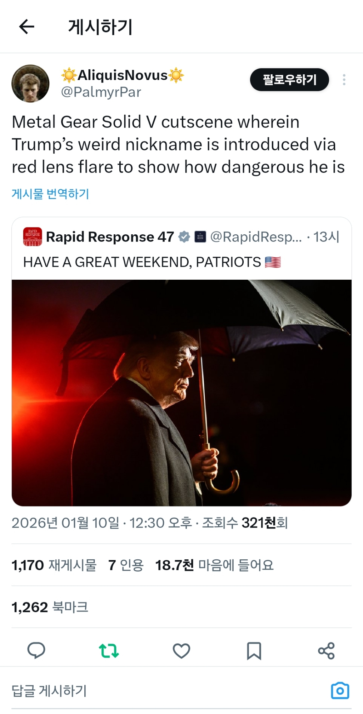Click the 답글 게시하기 reply field
Image resolution: width=363 pixels, height=714 pixels.
[168, 690]
